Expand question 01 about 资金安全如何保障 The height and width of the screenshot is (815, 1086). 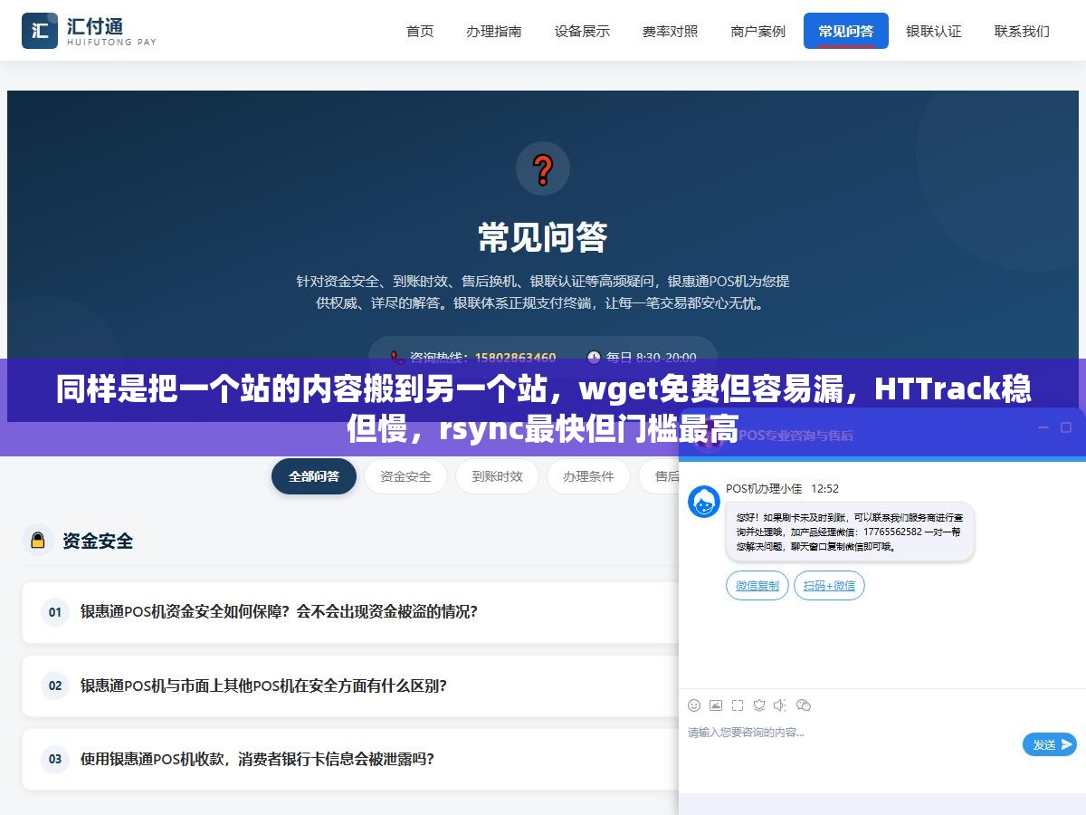[x=350, y=612]
